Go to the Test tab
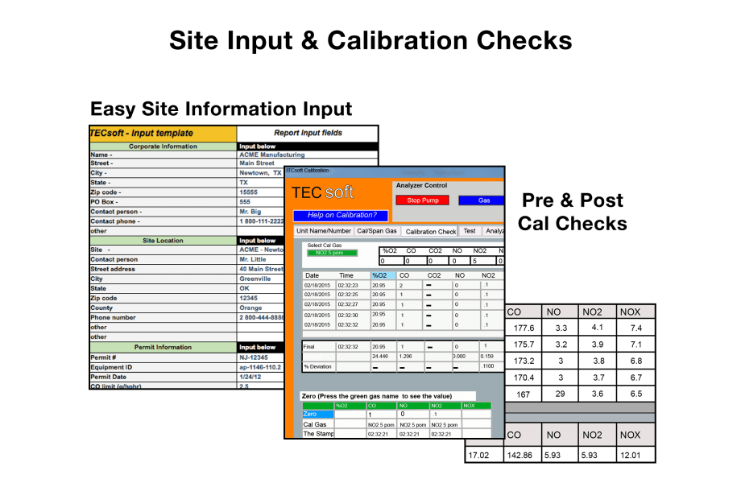The image size is (741, 483). coord(470,231)
